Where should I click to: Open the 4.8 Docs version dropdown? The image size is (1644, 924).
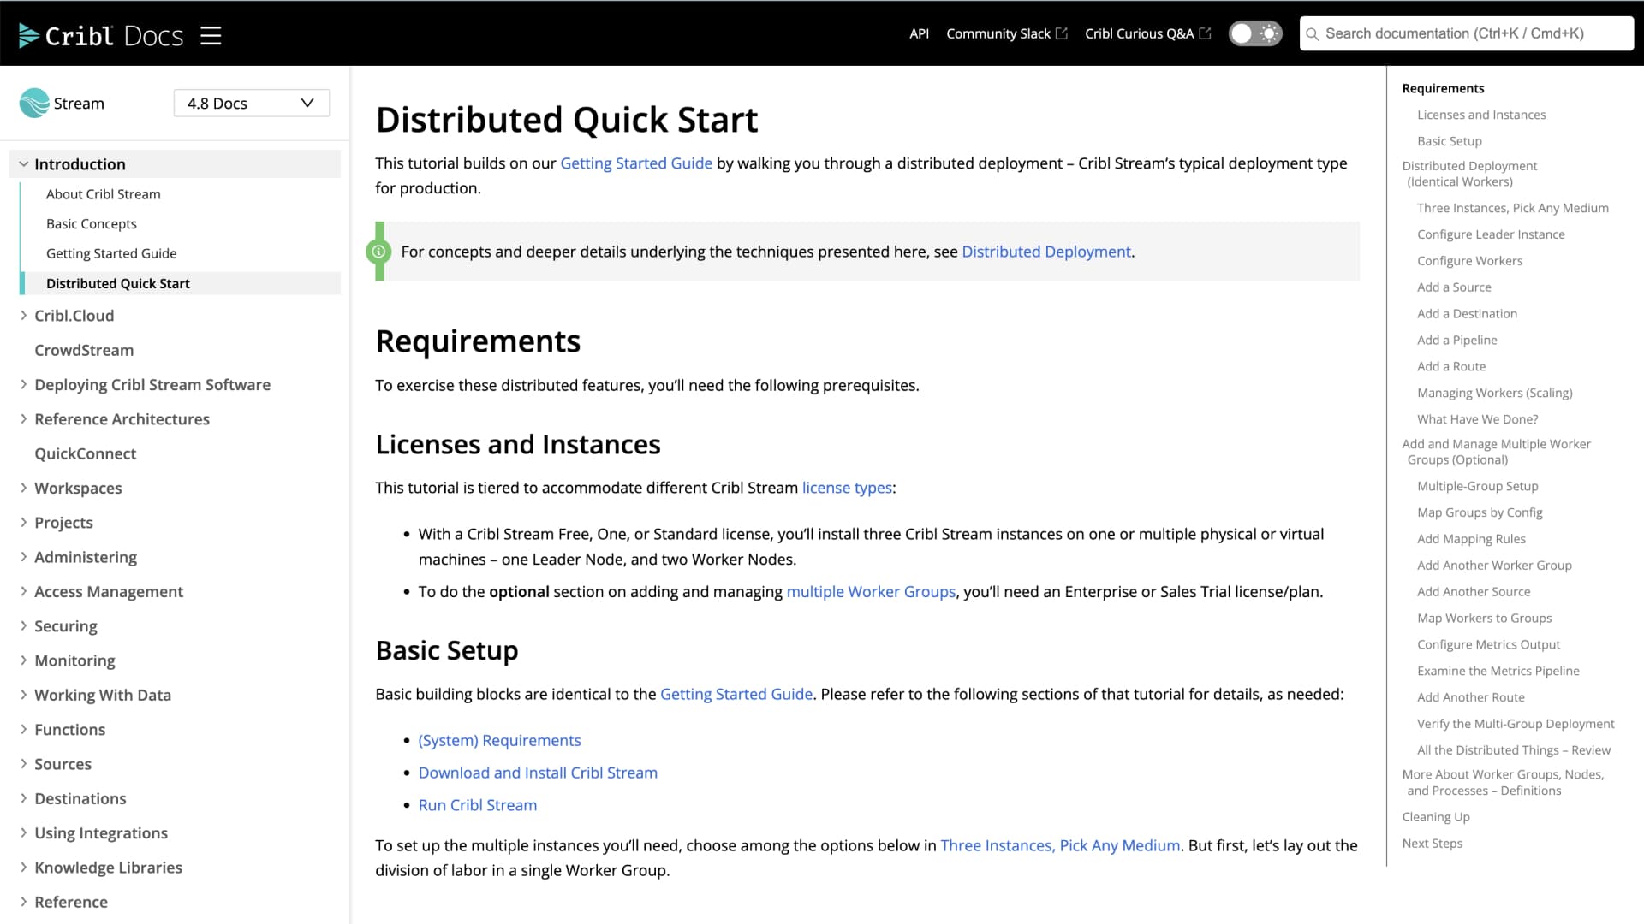click(251, 103)
